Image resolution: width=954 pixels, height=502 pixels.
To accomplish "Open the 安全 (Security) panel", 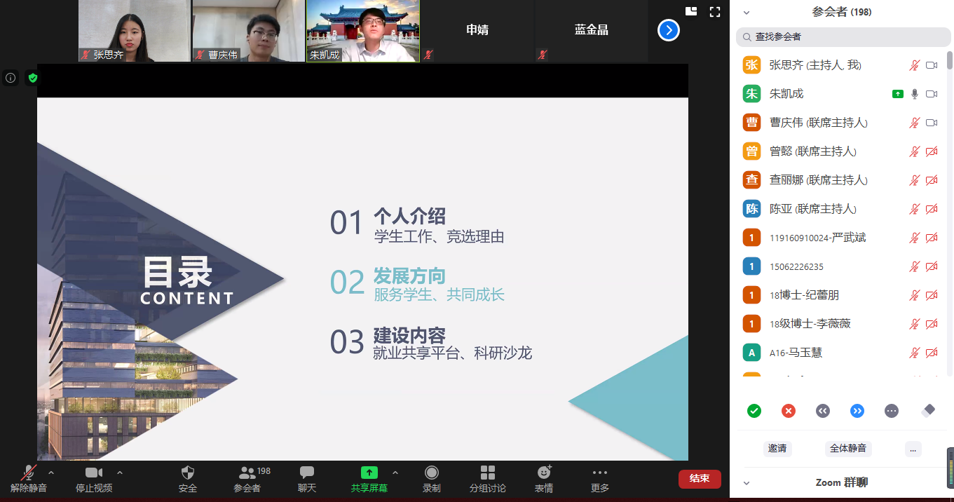I will (x=187, y=478).
